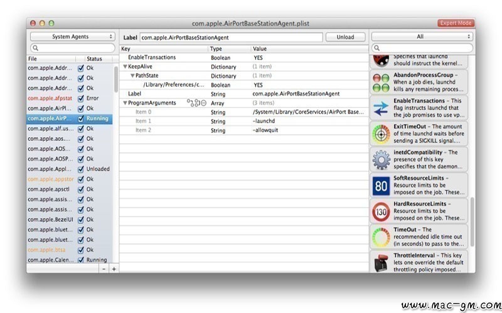Toggle the com.apple.Appl... Unloaded checkbox
The width and height of the screenshot is (502, 313).
81,169
